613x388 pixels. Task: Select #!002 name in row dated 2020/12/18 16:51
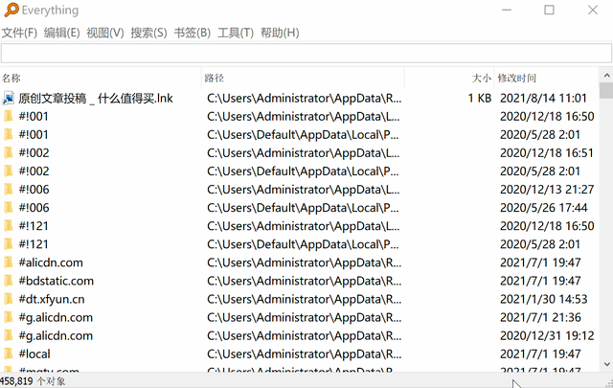coord(34,153)
